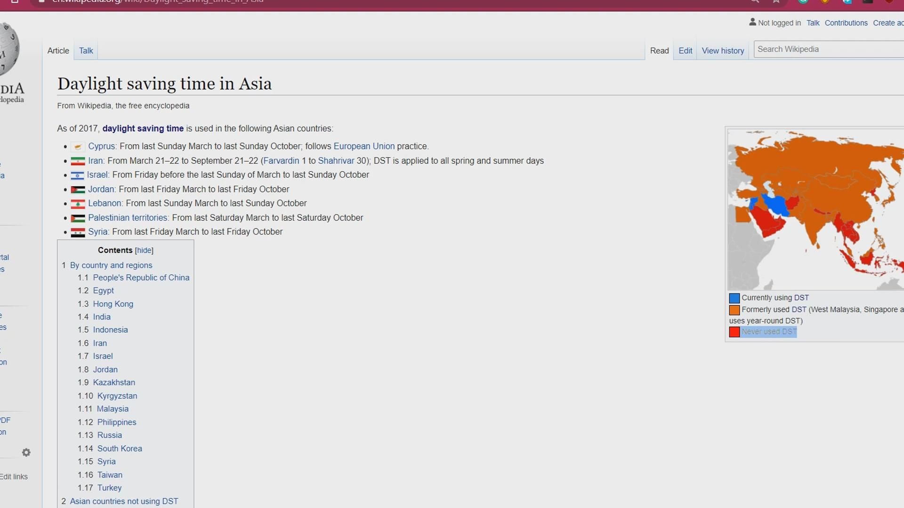Screen dimensions: 904x508
Task: Jump to Asian countries not using DST
Action: pos(124,501)
